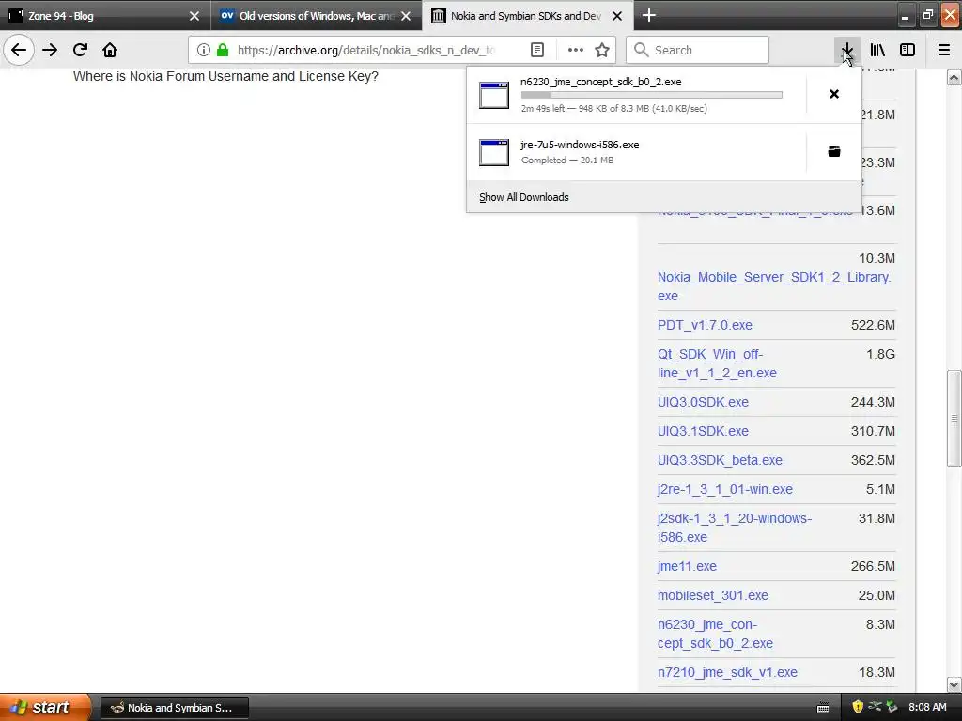Focus the Search box in toolbar

698,50
